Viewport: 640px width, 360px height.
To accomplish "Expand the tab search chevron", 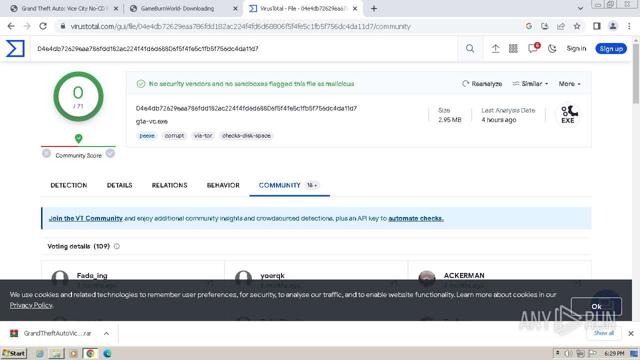I will [x=580, y=8].
